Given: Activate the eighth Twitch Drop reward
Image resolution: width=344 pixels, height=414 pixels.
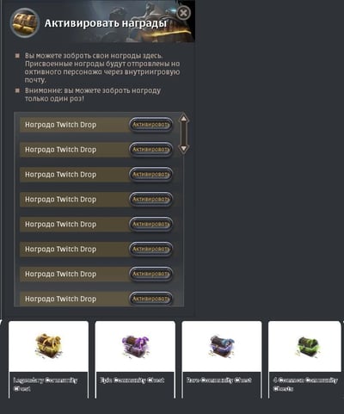Looking at the screenshot, I should pyautogui.click(x=150, y=299).
